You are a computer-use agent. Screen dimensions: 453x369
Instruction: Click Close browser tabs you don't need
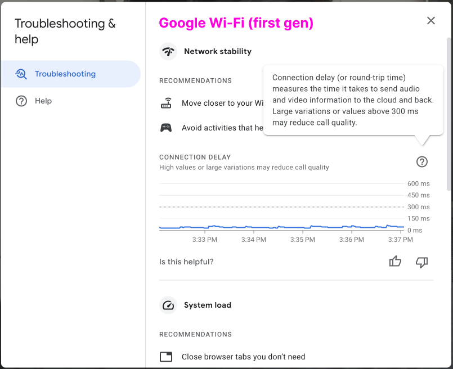[x=243, y=357]
